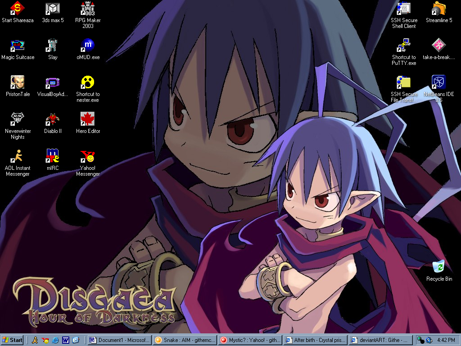The height and width of the screenshot is (346, 461).
Task: Launch the 3ds max 5 desktop icon
Action: [x=53, y=9]
